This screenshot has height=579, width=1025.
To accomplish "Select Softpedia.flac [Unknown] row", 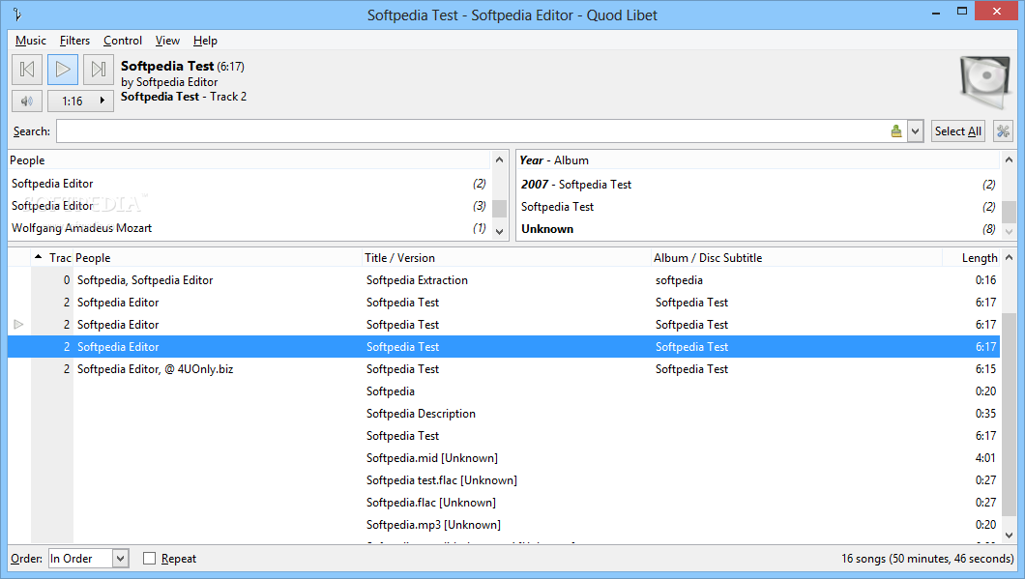I will (504, 503).
